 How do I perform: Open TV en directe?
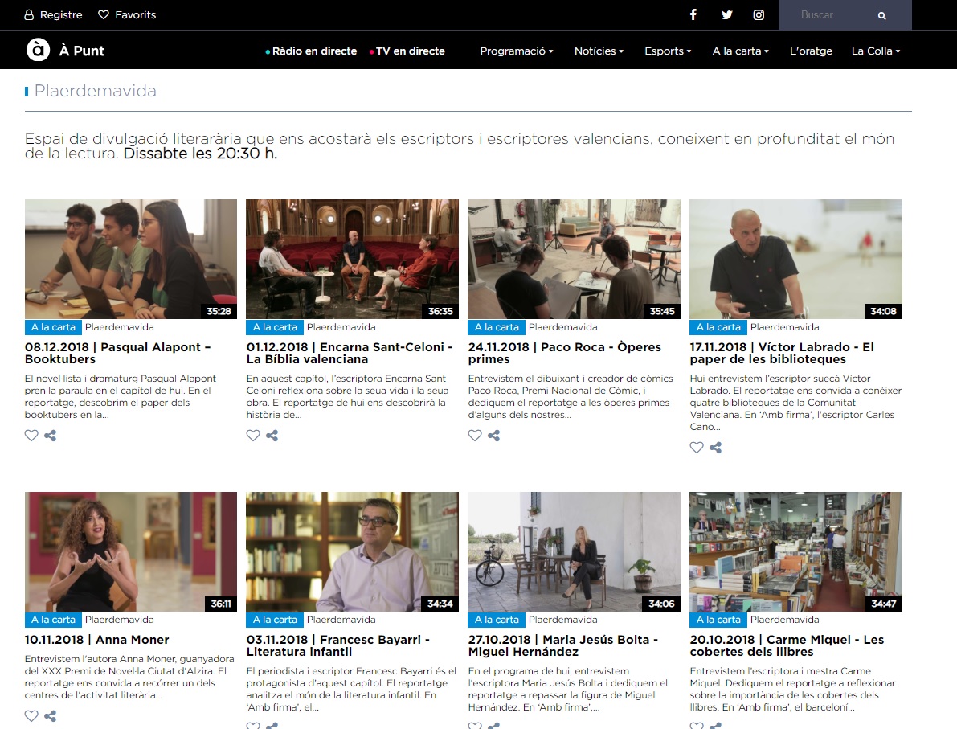tap(407, 51)
